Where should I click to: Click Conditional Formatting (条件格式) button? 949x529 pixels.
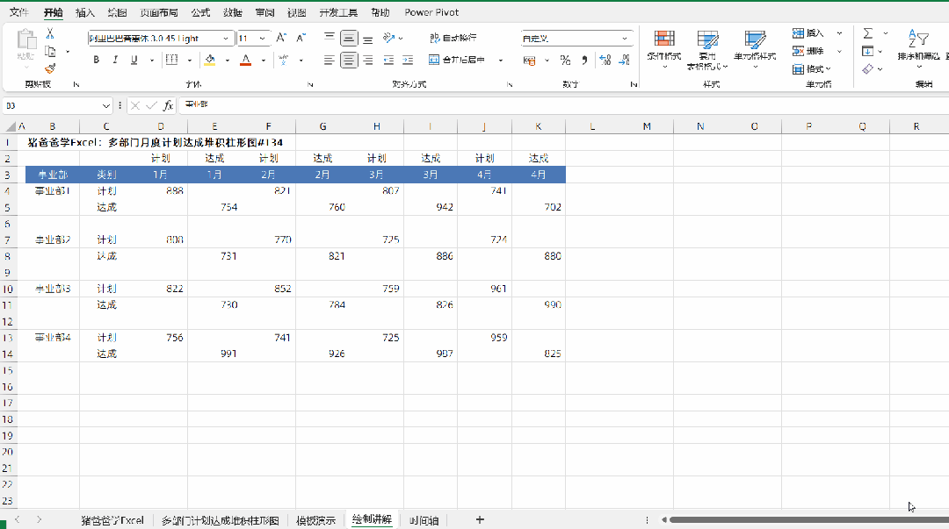point(664,49)
